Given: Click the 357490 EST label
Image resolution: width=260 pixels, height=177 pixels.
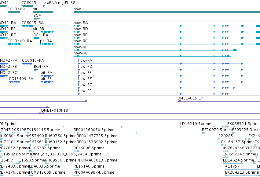Looking at the screenshot, I should pyautogui.click(x=37, y=136).
